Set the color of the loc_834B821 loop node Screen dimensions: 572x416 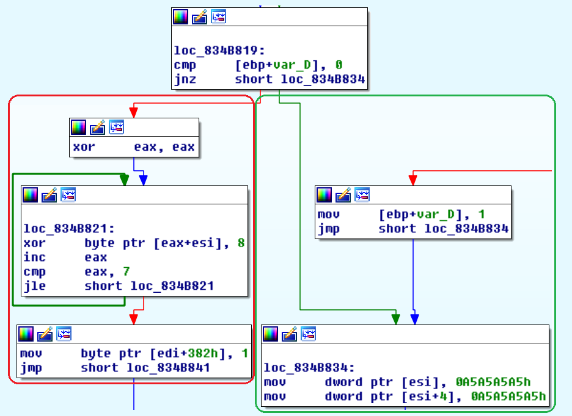point(30,195)
